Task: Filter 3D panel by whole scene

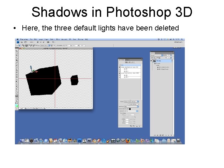Action: click(126, 62)
